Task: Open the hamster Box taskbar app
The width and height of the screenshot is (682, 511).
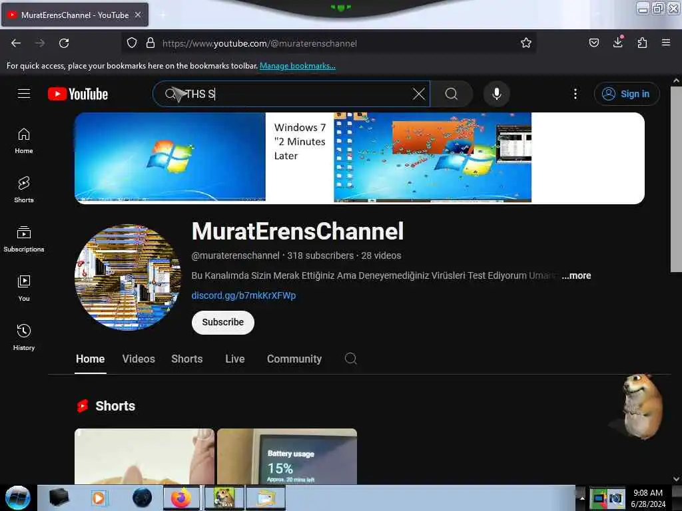Action: point(224,498)
